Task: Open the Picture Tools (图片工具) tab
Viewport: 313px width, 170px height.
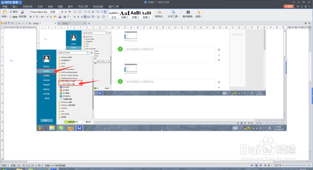Action: coord(114,7)
